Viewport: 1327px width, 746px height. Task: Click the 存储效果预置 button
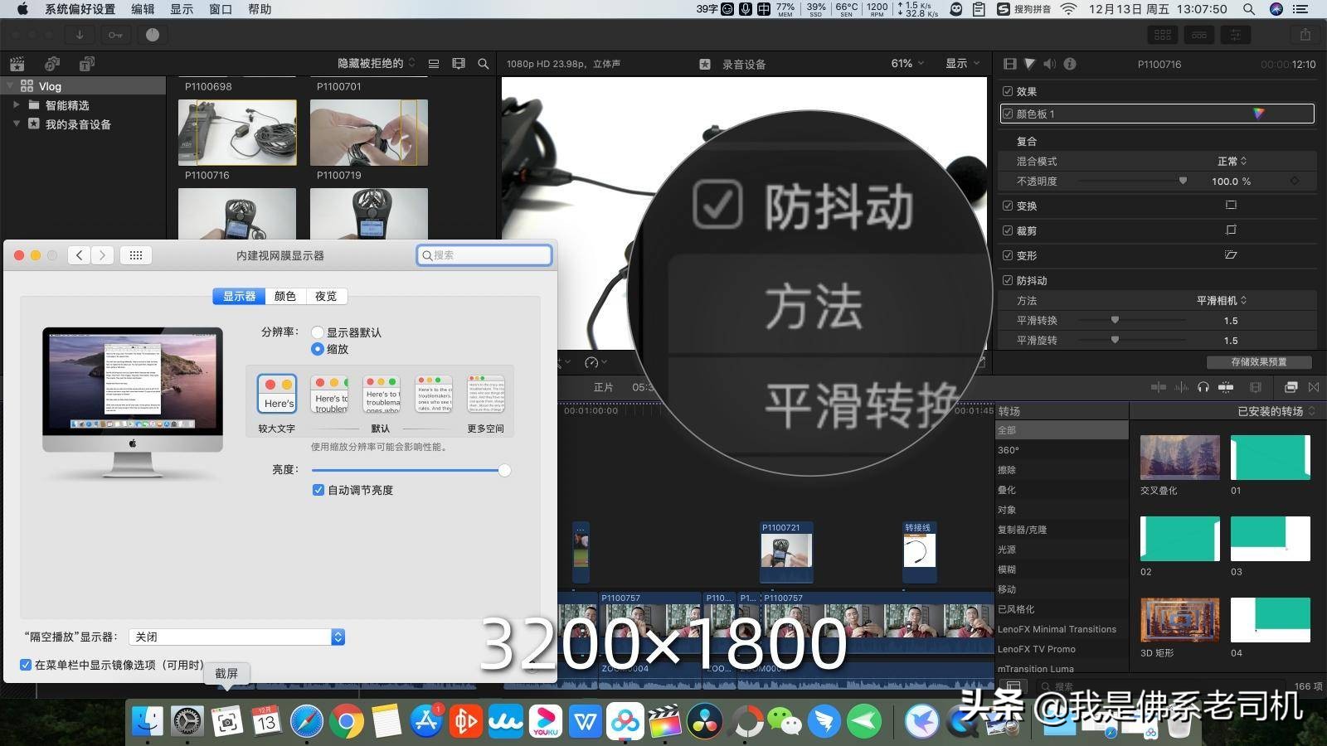click(1259, 362)
